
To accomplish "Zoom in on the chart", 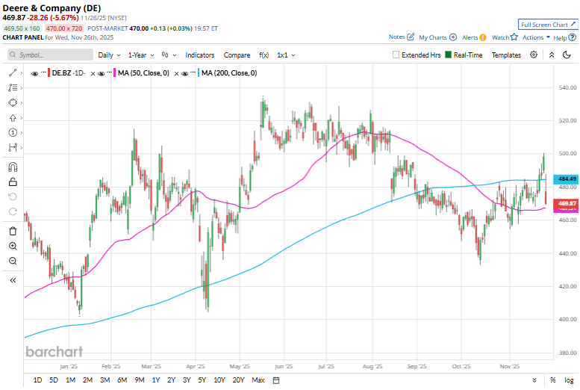I will point(13,246).
